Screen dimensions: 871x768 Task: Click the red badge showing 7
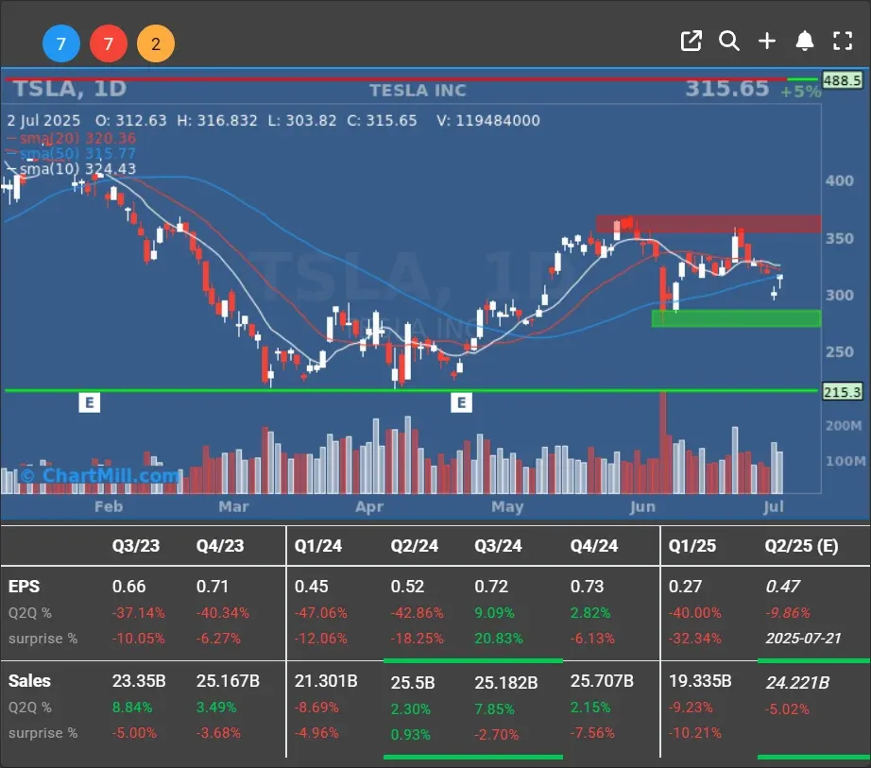pos(109,43)
